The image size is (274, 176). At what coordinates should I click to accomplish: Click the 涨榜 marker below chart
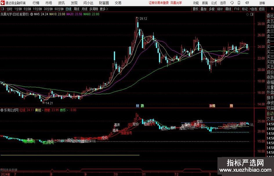[x=212, y=106]
